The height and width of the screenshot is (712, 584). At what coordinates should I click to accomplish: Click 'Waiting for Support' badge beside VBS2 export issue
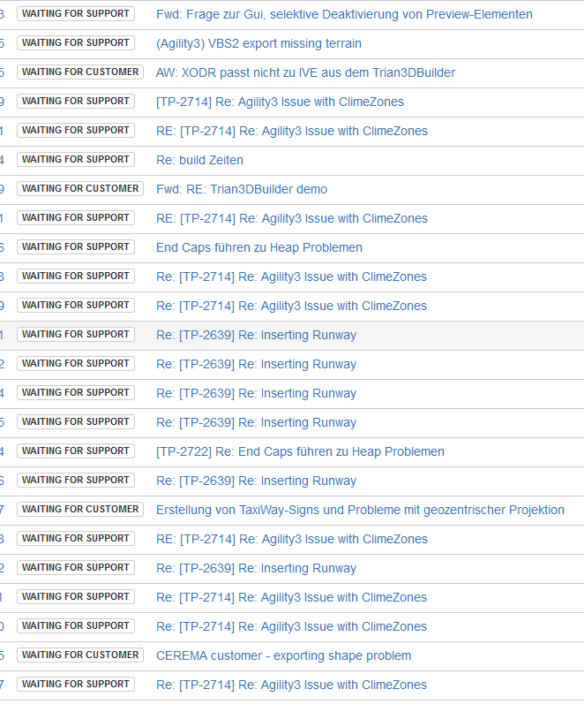(76, 43)
